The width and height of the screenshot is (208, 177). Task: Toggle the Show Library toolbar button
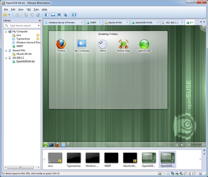click(47, 15)
